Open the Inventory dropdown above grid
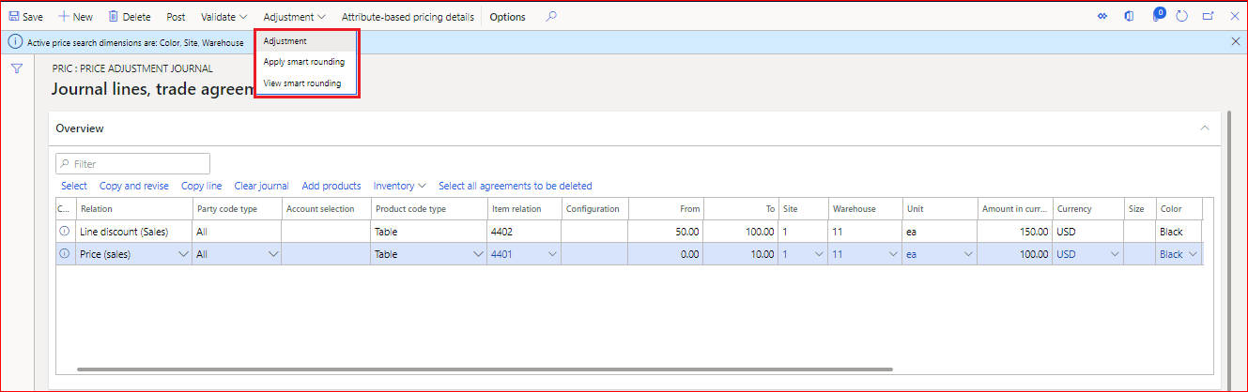1248x392 pixels. pos(399,186)
